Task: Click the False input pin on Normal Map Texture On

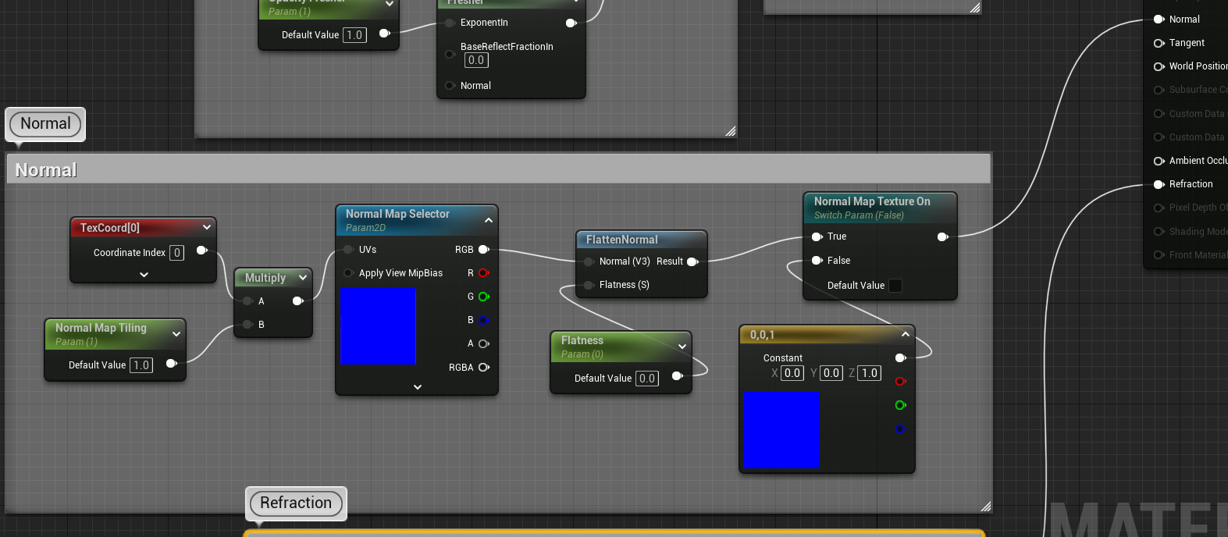Action: (x=817, y=261)
